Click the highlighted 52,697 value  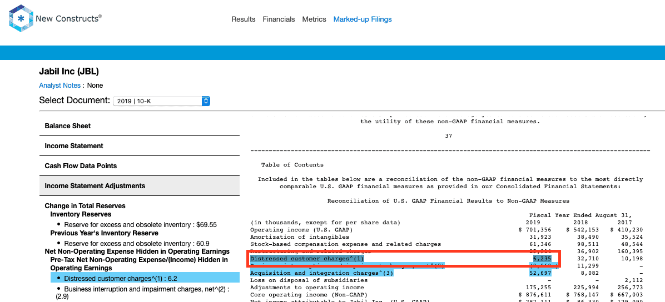[x=540, y=273]
